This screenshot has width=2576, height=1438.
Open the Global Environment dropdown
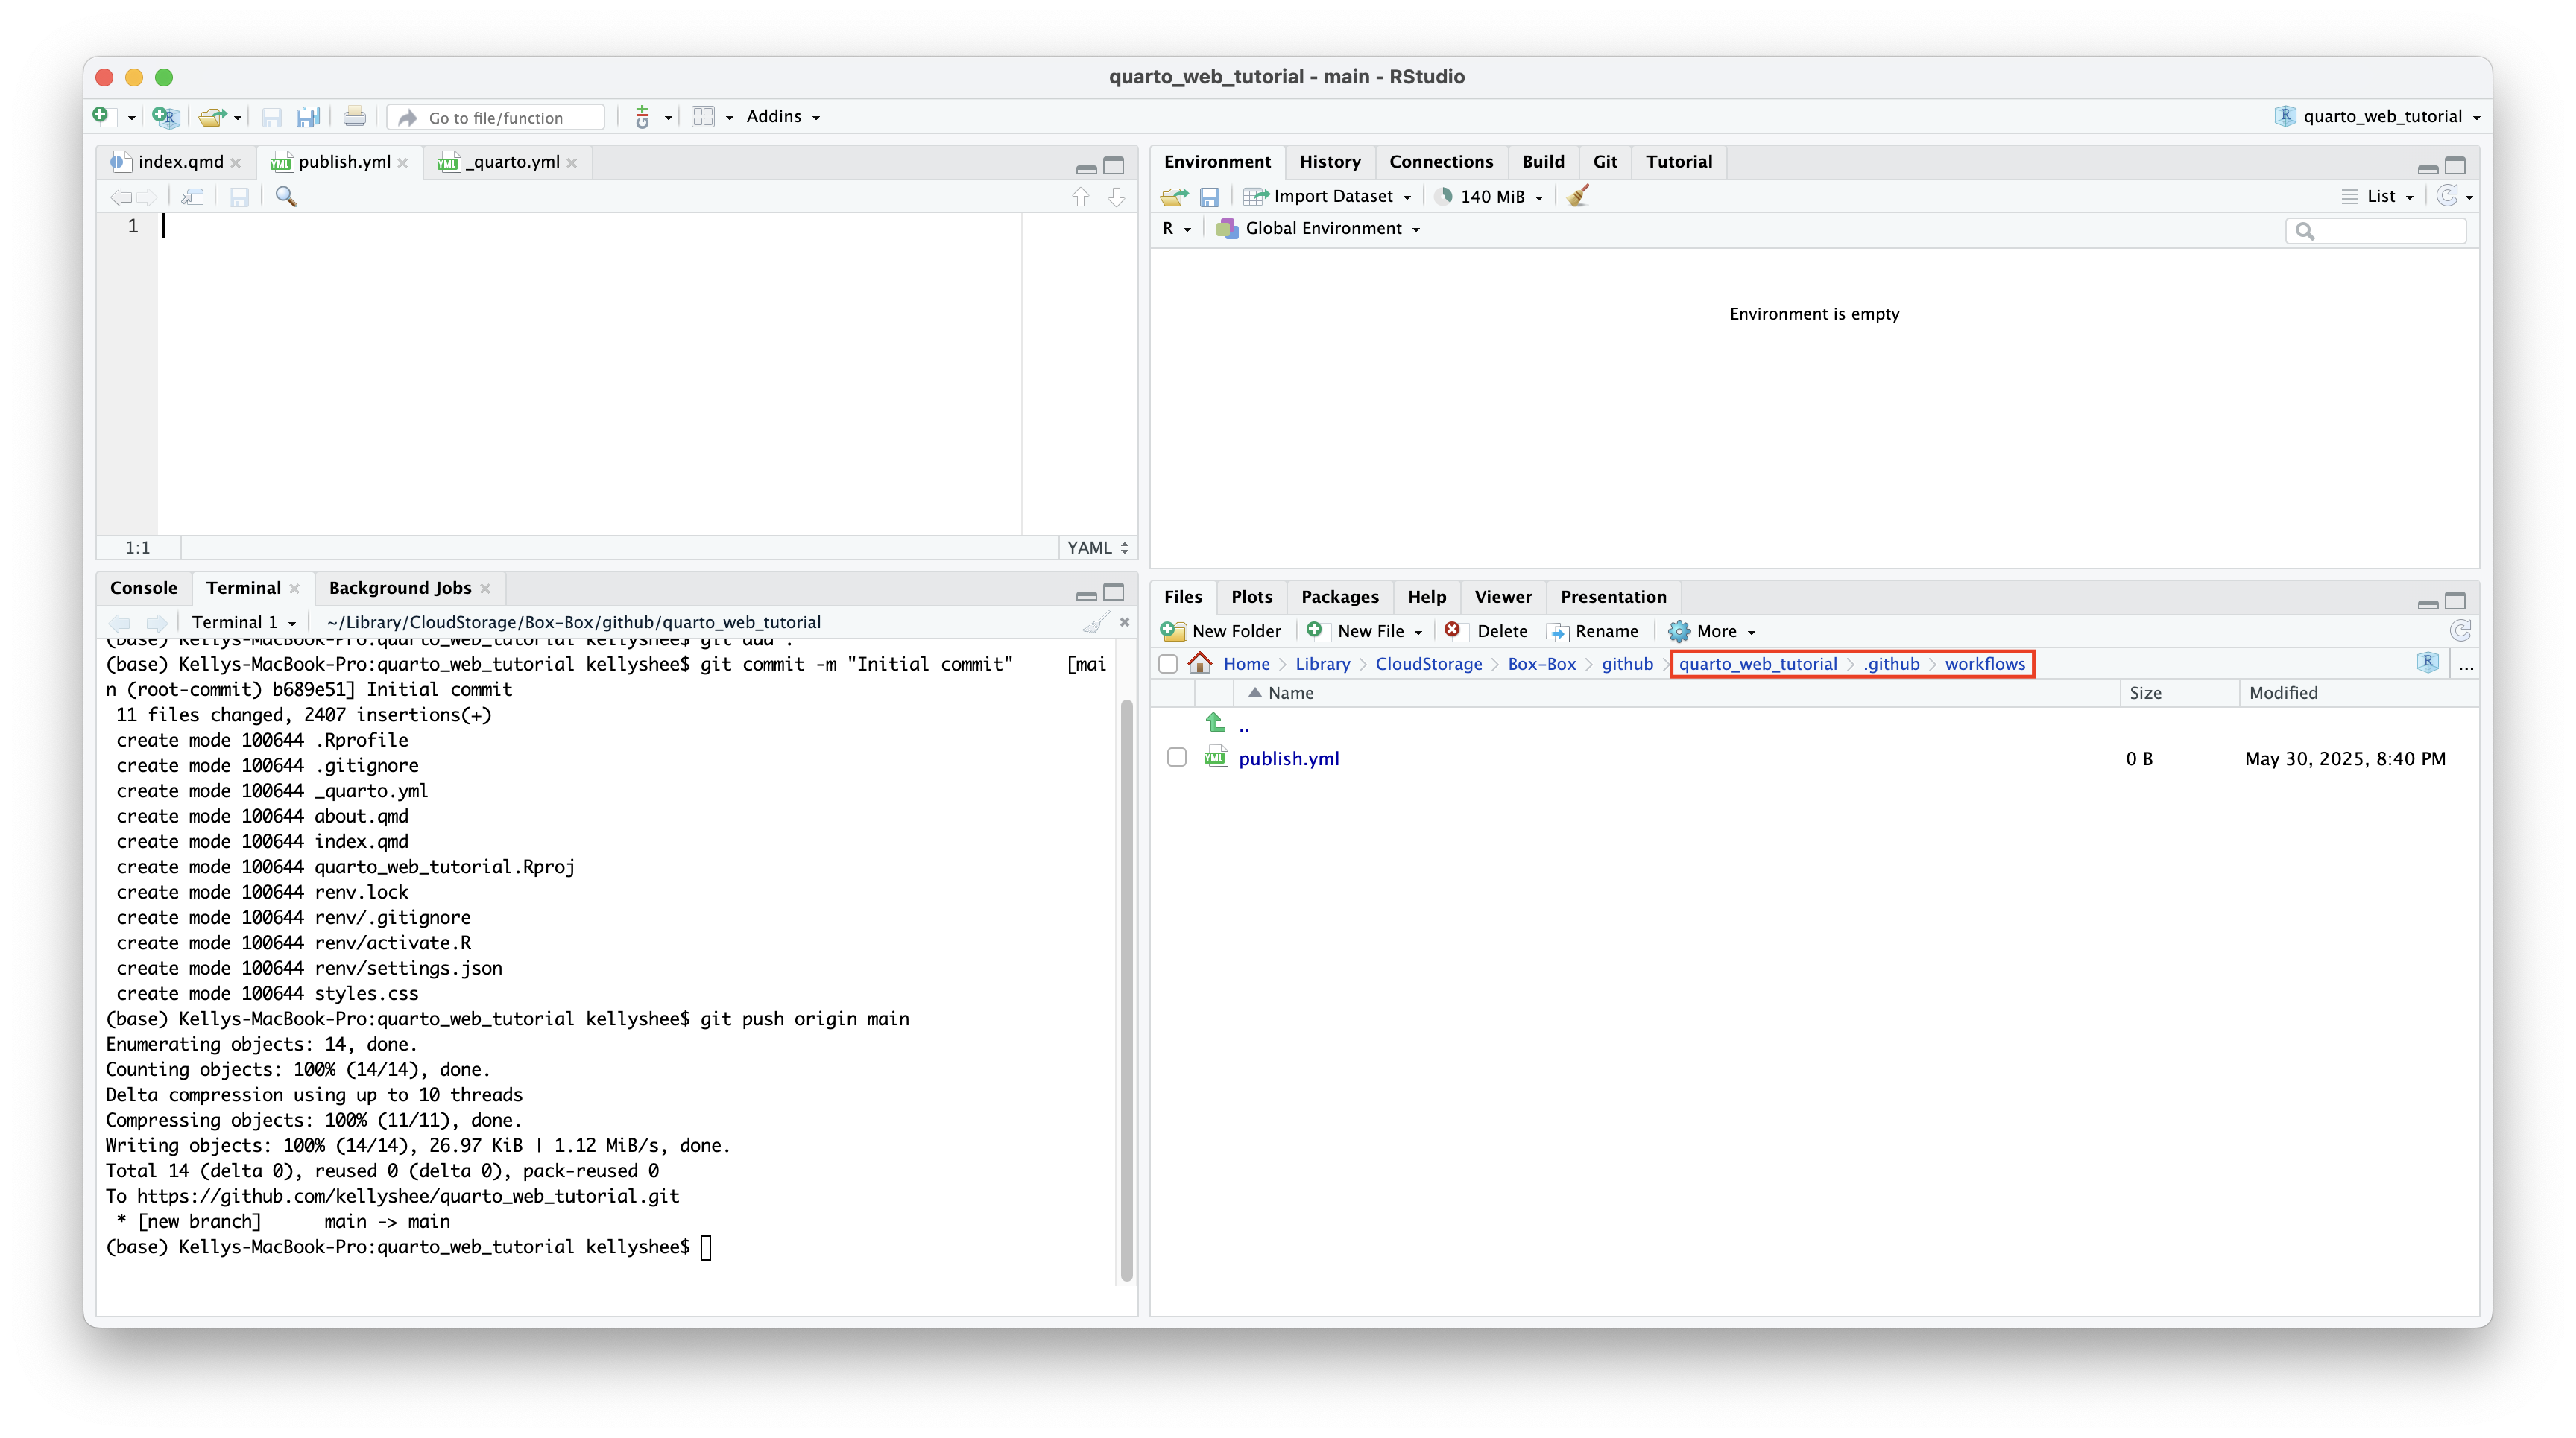1318,228
